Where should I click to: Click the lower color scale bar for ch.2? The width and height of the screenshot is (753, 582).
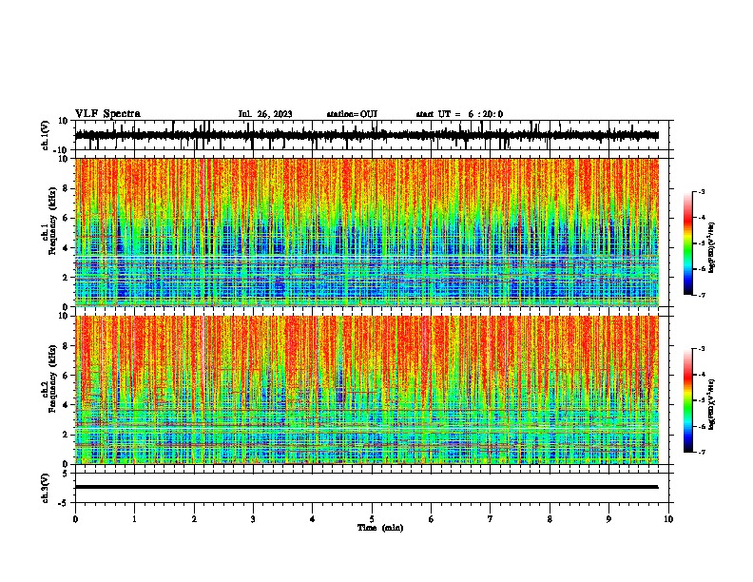point(688,400)
